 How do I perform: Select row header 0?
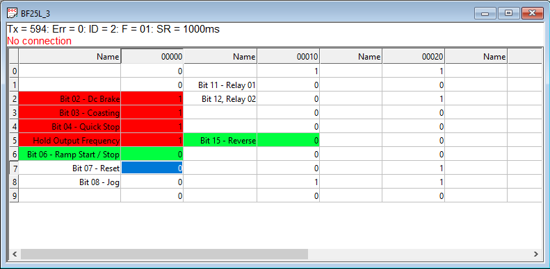[x=14, y=71]
